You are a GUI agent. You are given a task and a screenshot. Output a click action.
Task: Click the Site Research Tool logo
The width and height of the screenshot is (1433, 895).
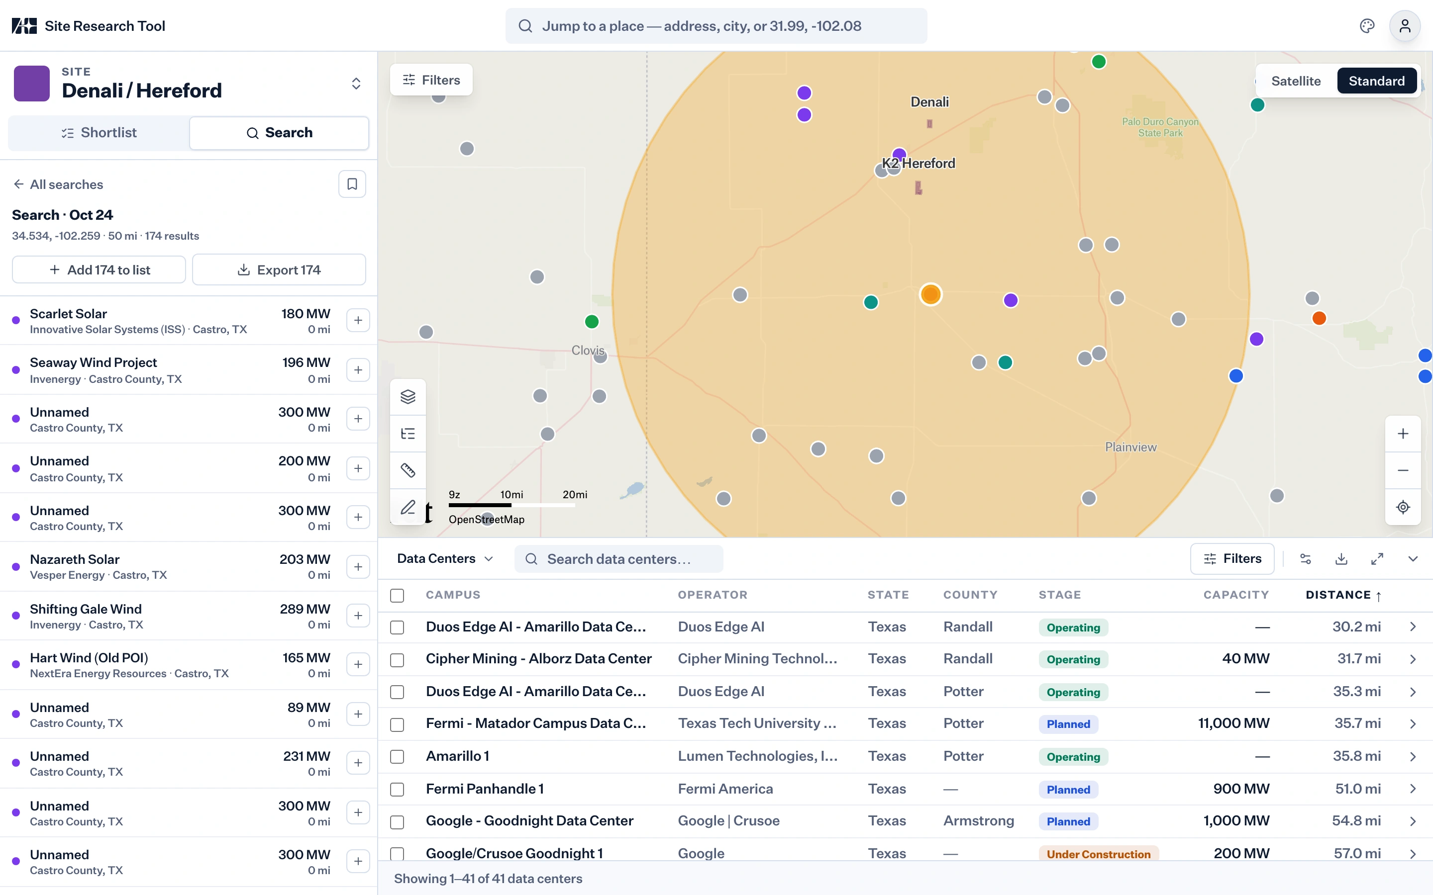tap(24, 26)
